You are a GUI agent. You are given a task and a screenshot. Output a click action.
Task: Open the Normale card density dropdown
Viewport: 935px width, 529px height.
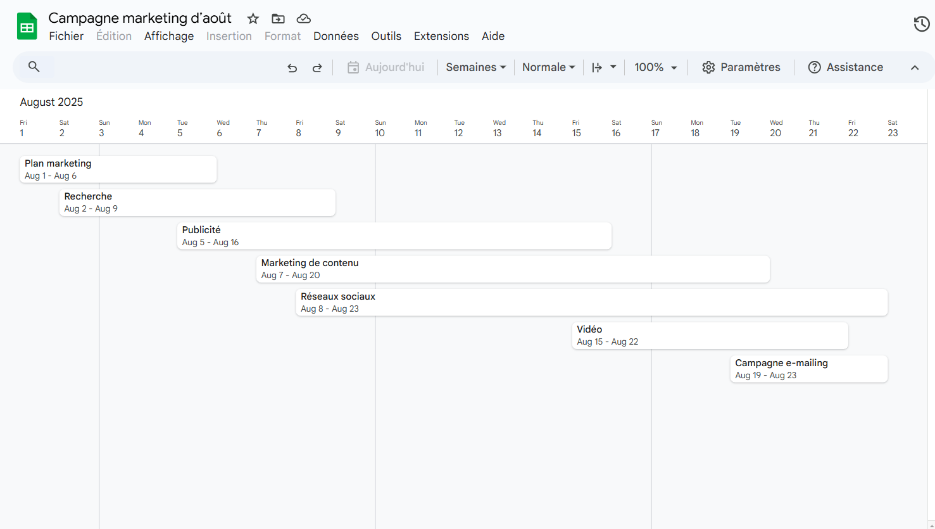tap(548, 67)
